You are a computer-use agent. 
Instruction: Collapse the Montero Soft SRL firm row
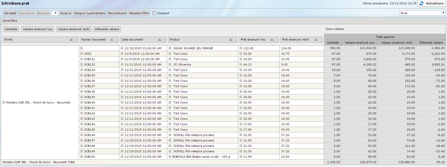(x=4, y=102)
